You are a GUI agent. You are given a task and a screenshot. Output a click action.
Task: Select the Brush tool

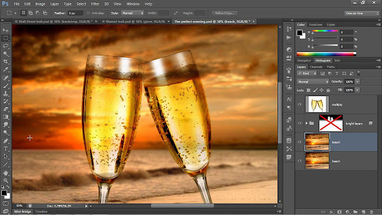(5, 85)
